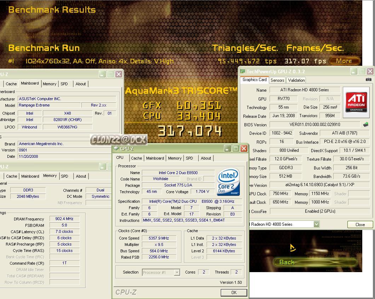The width and height of the screenshot is (375, 299).
Task: Minimize the front CPU-Z window
Action: point(227,149)
